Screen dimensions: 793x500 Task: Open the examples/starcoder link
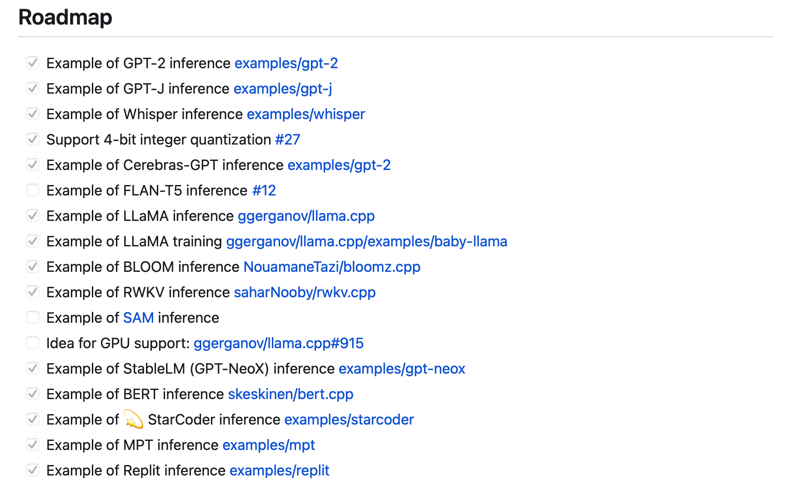(349, 420)
